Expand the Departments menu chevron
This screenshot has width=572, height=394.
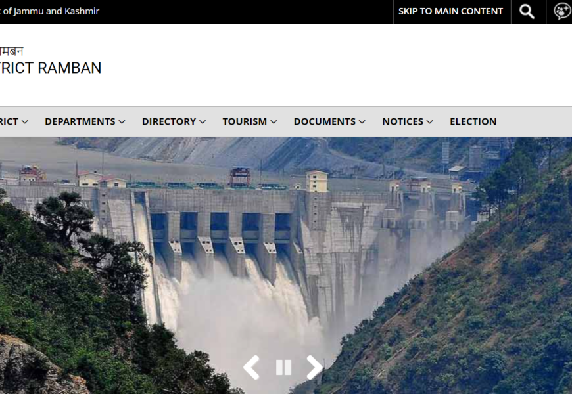pos(122,122)
